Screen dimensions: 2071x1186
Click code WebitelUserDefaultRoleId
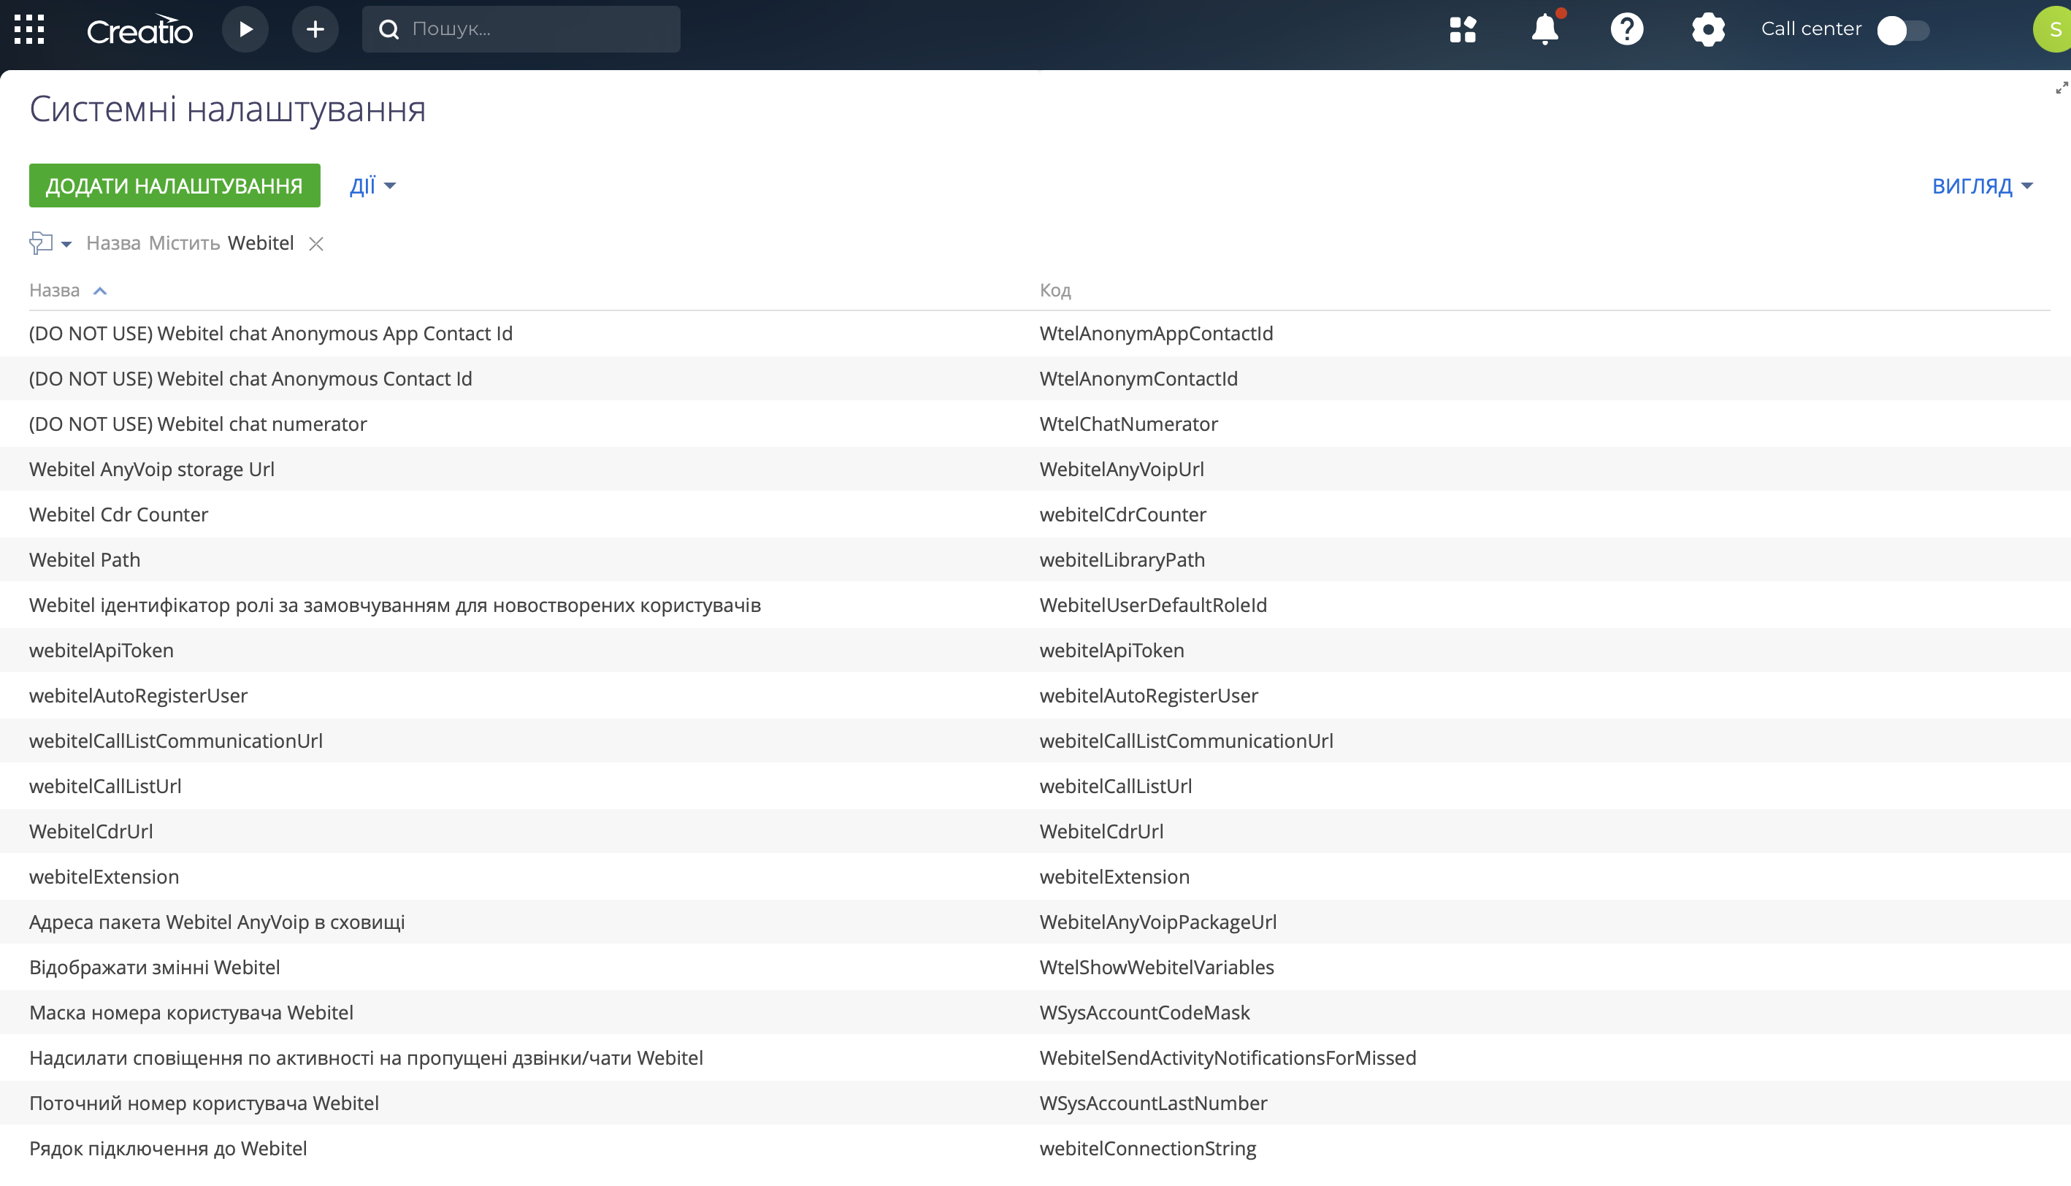pyautogui.click(x=1152, y=605)
